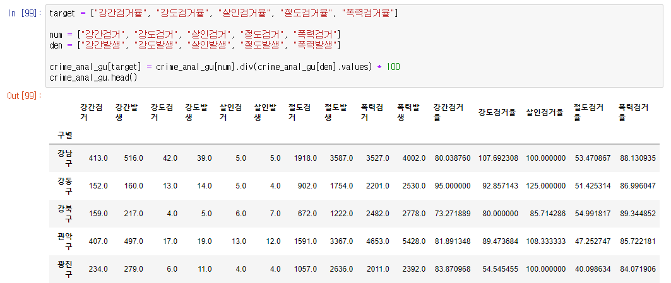The height and width of the screenshot is (283, 671).
Task: Click the 살인검거 column header
Action: 230,112
